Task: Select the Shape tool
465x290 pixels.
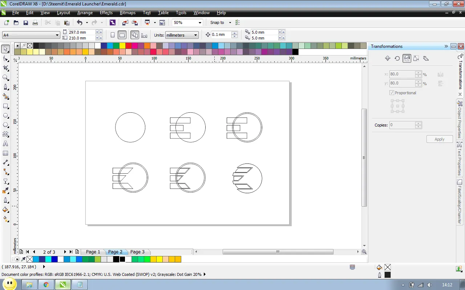Action: [5, 58]
